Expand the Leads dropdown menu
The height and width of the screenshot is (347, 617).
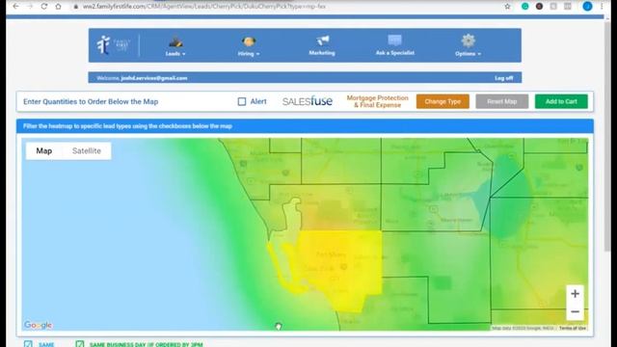(x=175, y=54)
